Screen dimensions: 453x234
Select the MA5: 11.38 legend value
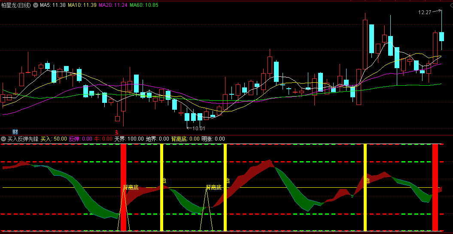(52, 5)
